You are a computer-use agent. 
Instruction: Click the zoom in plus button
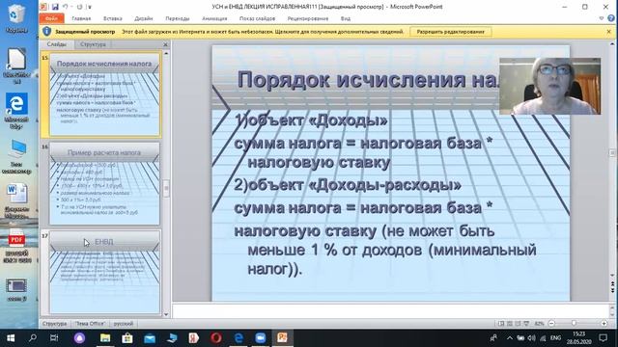click(604, 324)
